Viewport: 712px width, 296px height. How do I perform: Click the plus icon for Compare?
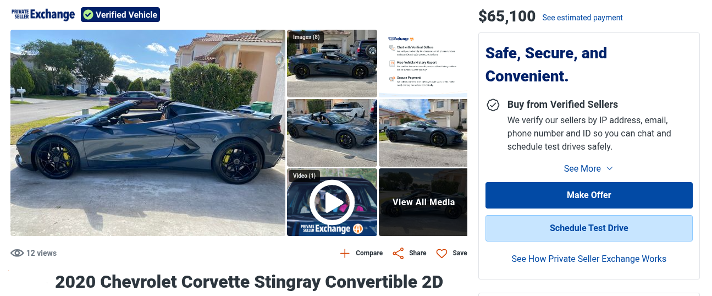[x=345, y=253]
